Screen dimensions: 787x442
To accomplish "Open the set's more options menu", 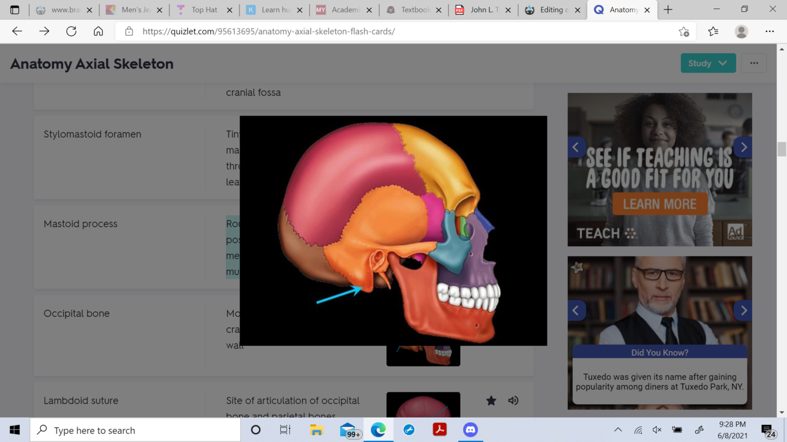I will pos(754,63).
